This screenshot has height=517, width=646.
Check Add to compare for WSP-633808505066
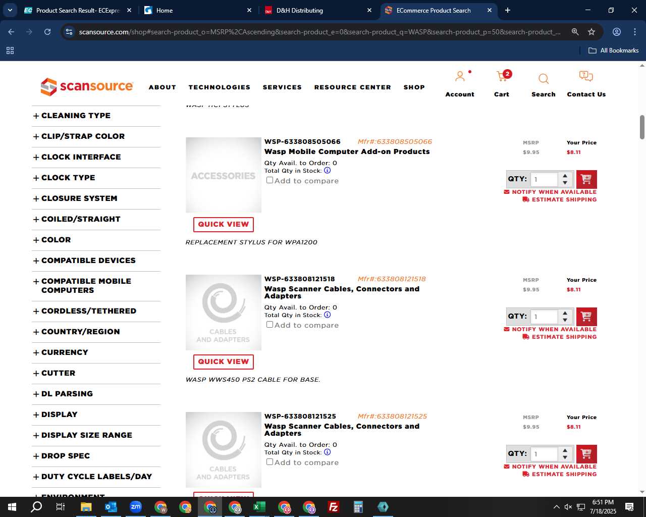click(270, 180)
